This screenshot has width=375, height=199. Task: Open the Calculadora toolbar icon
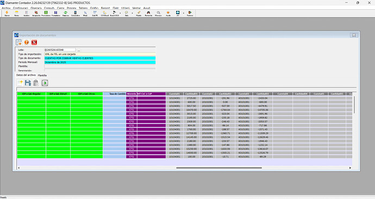click(x=76, y=12)
